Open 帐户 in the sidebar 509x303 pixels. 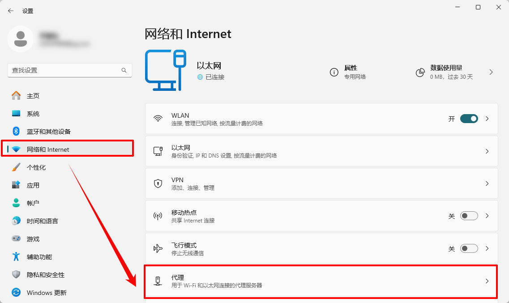coord(69,203)
